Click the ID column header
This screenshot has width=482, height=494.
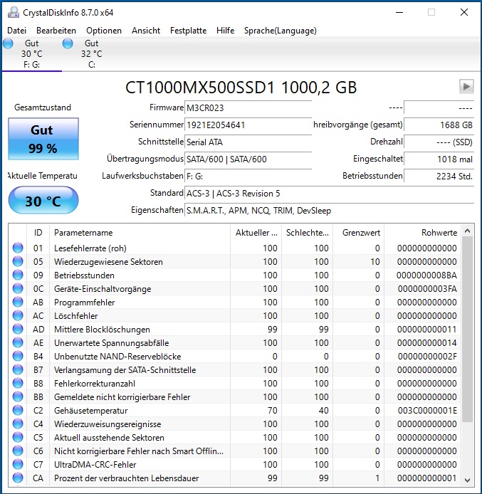[x=38, y=233]
